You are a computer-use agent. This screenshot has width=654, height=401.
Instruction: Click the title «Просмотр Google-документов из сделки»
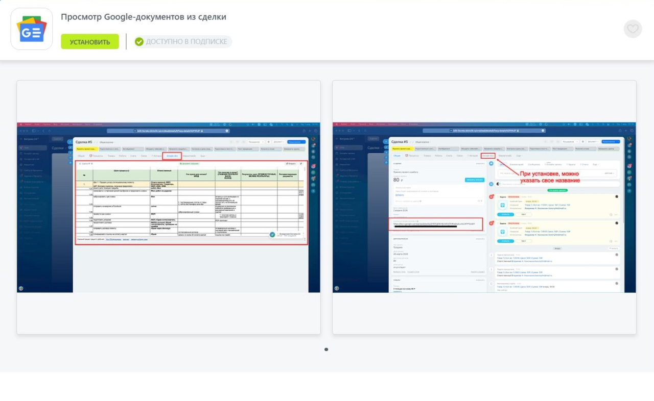click(x=144, y=17)
